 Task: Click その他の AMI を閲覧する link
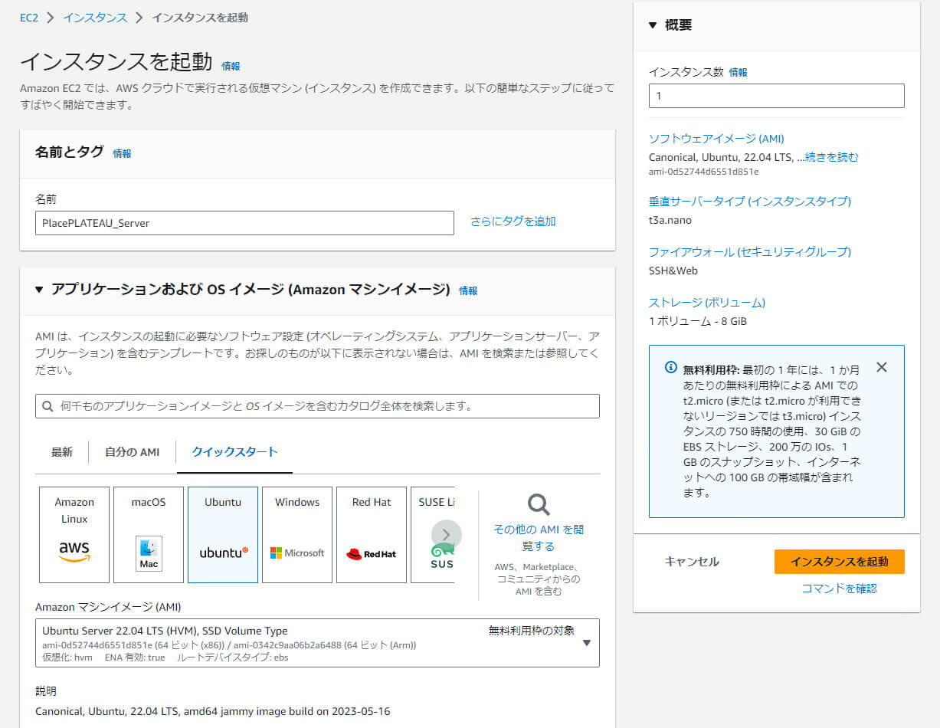click(x=539, y=538)
